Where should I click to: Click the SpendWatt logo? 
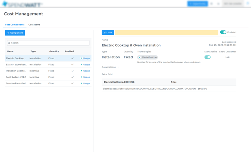[22, 4]
